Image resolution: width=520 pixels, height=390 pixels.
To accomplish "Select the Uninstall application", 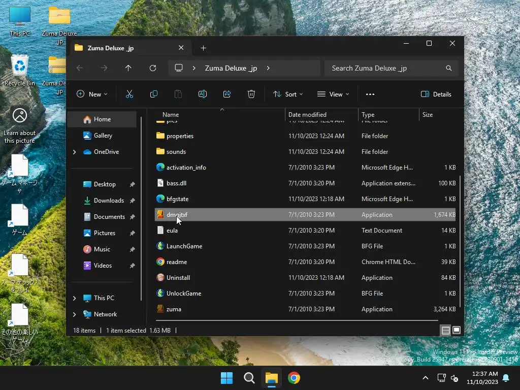I will click(x=305, y=278).
